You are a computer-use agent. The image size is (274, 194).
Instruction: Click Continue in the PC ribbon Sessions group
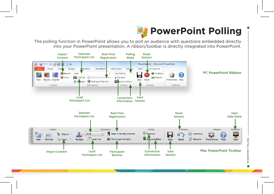[157, 74]
